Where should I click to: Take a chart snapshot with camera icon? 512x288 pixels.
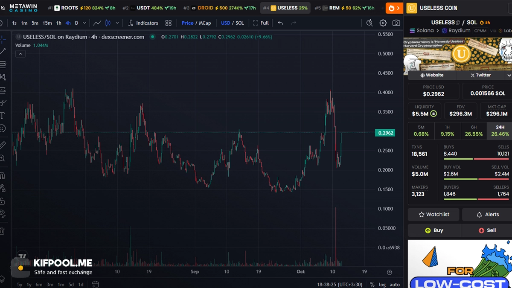396,23
